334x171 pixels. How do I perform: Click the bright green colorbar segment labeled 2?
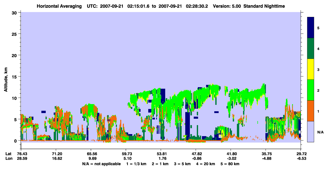pyautogui.click(x=311, y=90)
